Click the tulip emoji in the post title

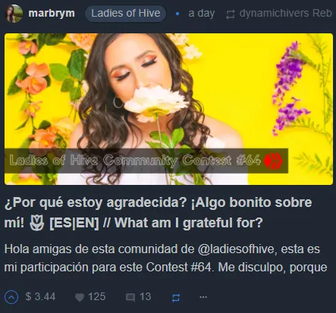37,223
